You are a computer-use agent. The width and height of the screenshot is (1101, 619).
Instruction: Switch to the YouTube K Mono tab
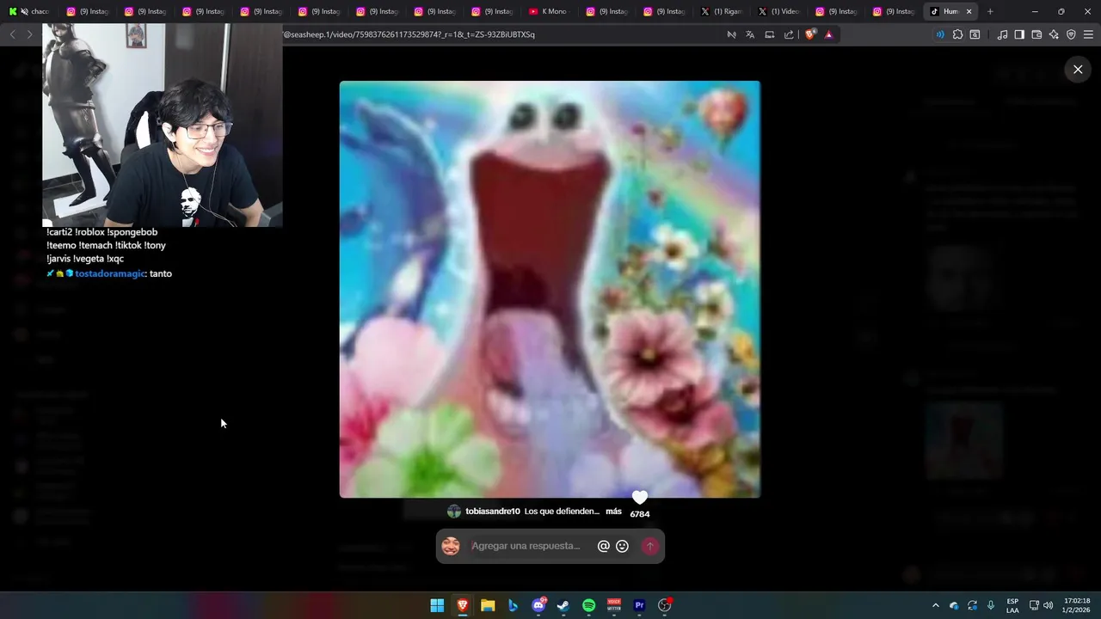548,11
